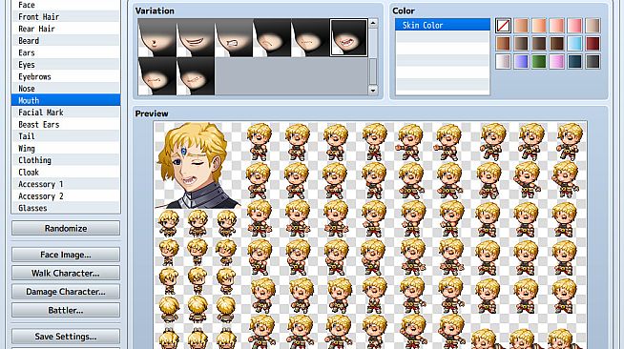Open the Walk Character... export
This screenshot has height=349, width=624.
[66, 273]
